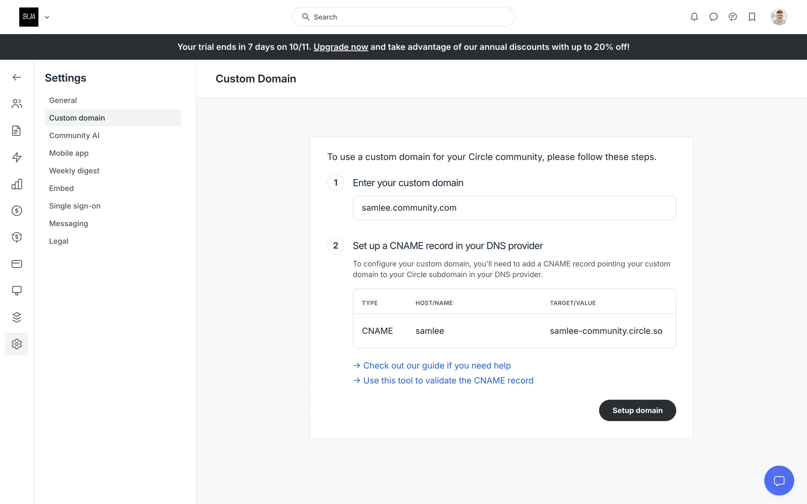The width and height of the screenshot is (807, 504).
Task: Click the dollar sign payments icon
Action: tap(17, 210)
